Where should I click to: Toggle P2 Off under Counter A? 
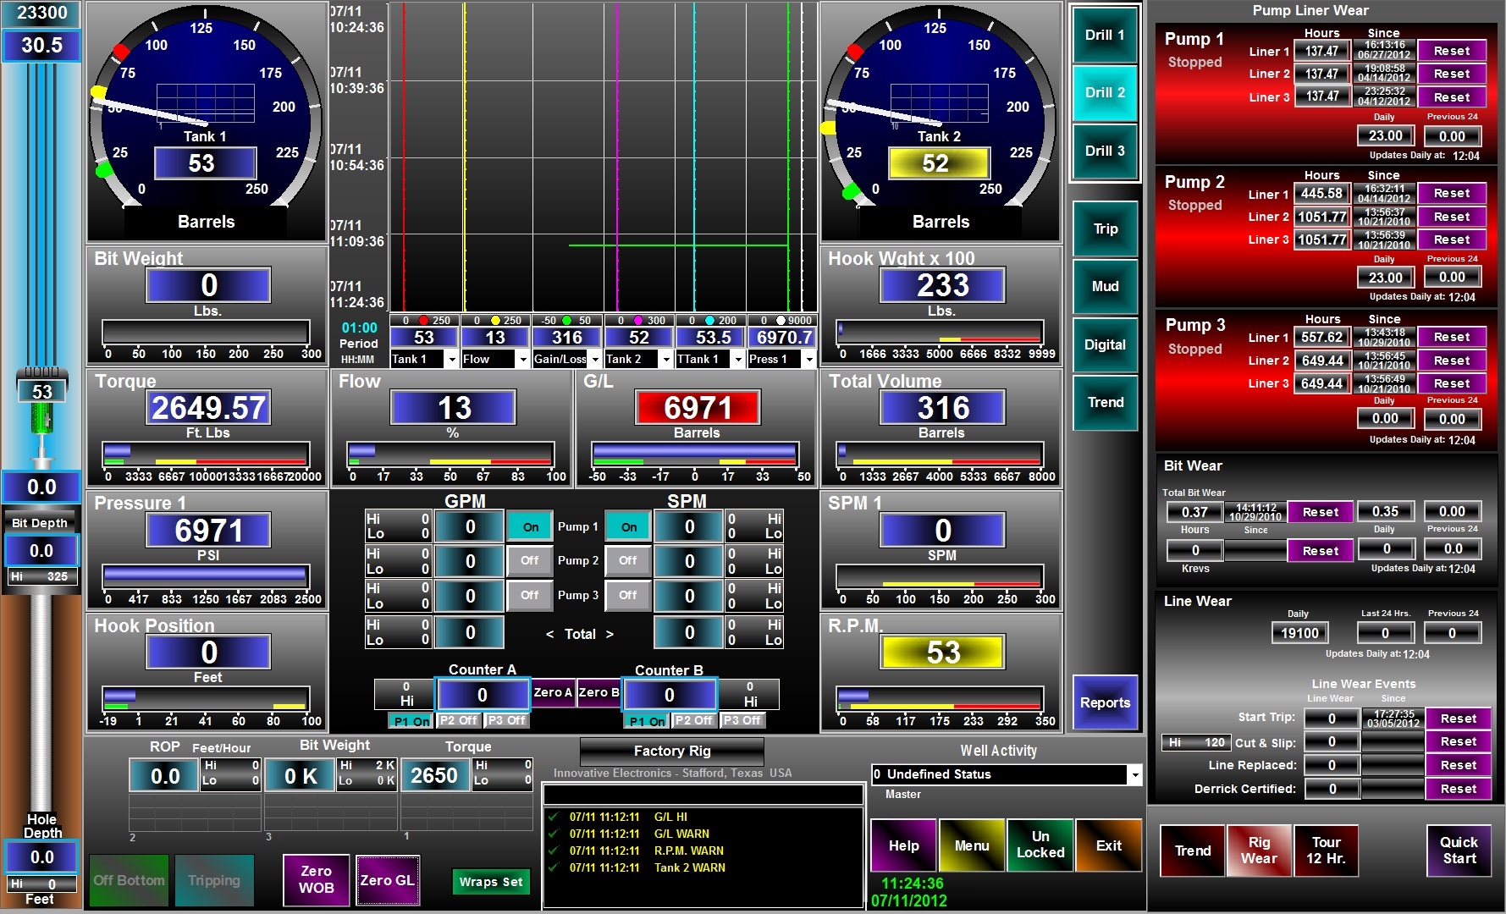[457, 720]
